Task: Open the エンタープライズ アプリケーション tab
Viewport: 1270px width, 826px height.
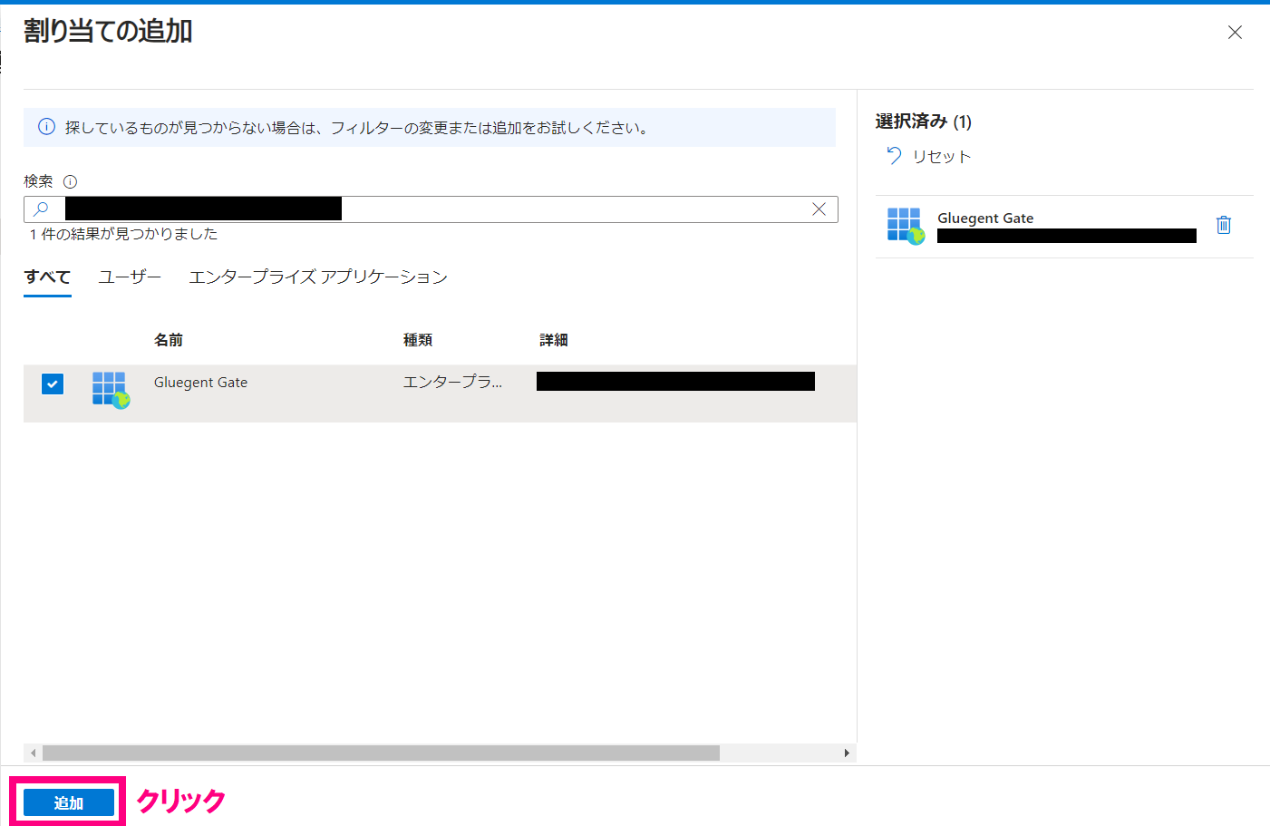Action: [317, 277]
